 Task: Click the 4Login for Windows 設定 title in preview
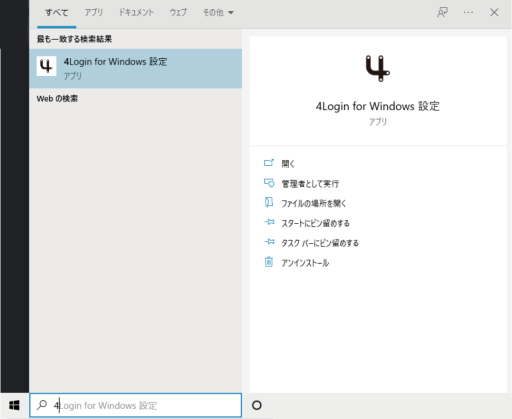coord(378,106)
